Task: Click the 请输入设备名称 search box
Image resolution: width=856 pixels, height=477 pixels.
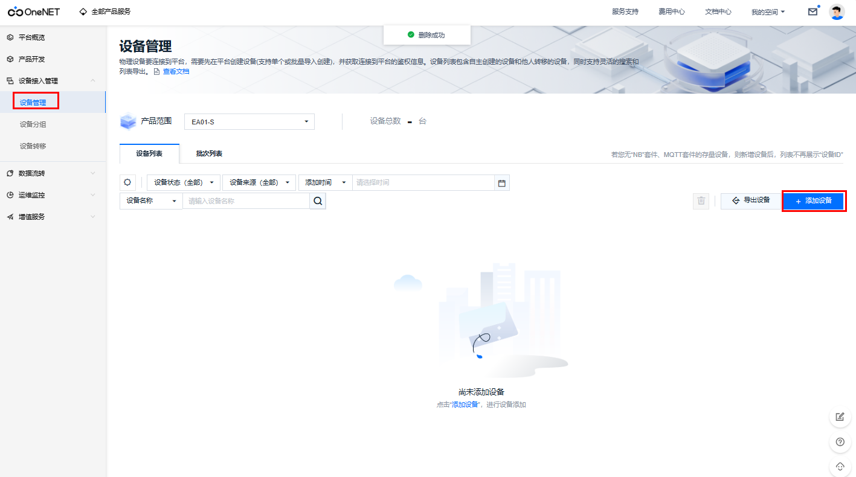Action: (246, 201)
